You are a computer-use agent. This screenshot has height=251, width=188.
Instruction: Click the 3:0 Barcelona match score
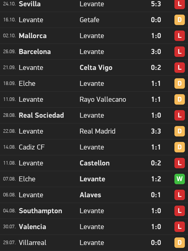point(156,52)
